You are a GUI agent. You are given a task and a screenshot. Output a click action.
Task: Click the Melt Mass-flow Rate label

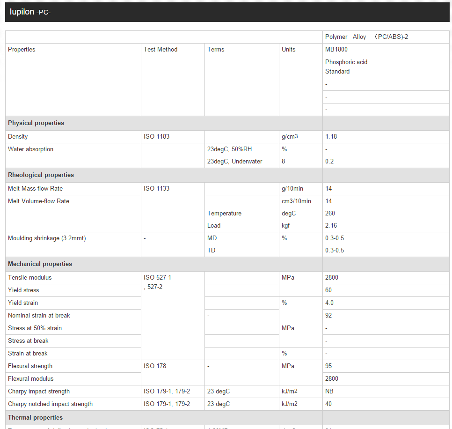pos(36,188)
